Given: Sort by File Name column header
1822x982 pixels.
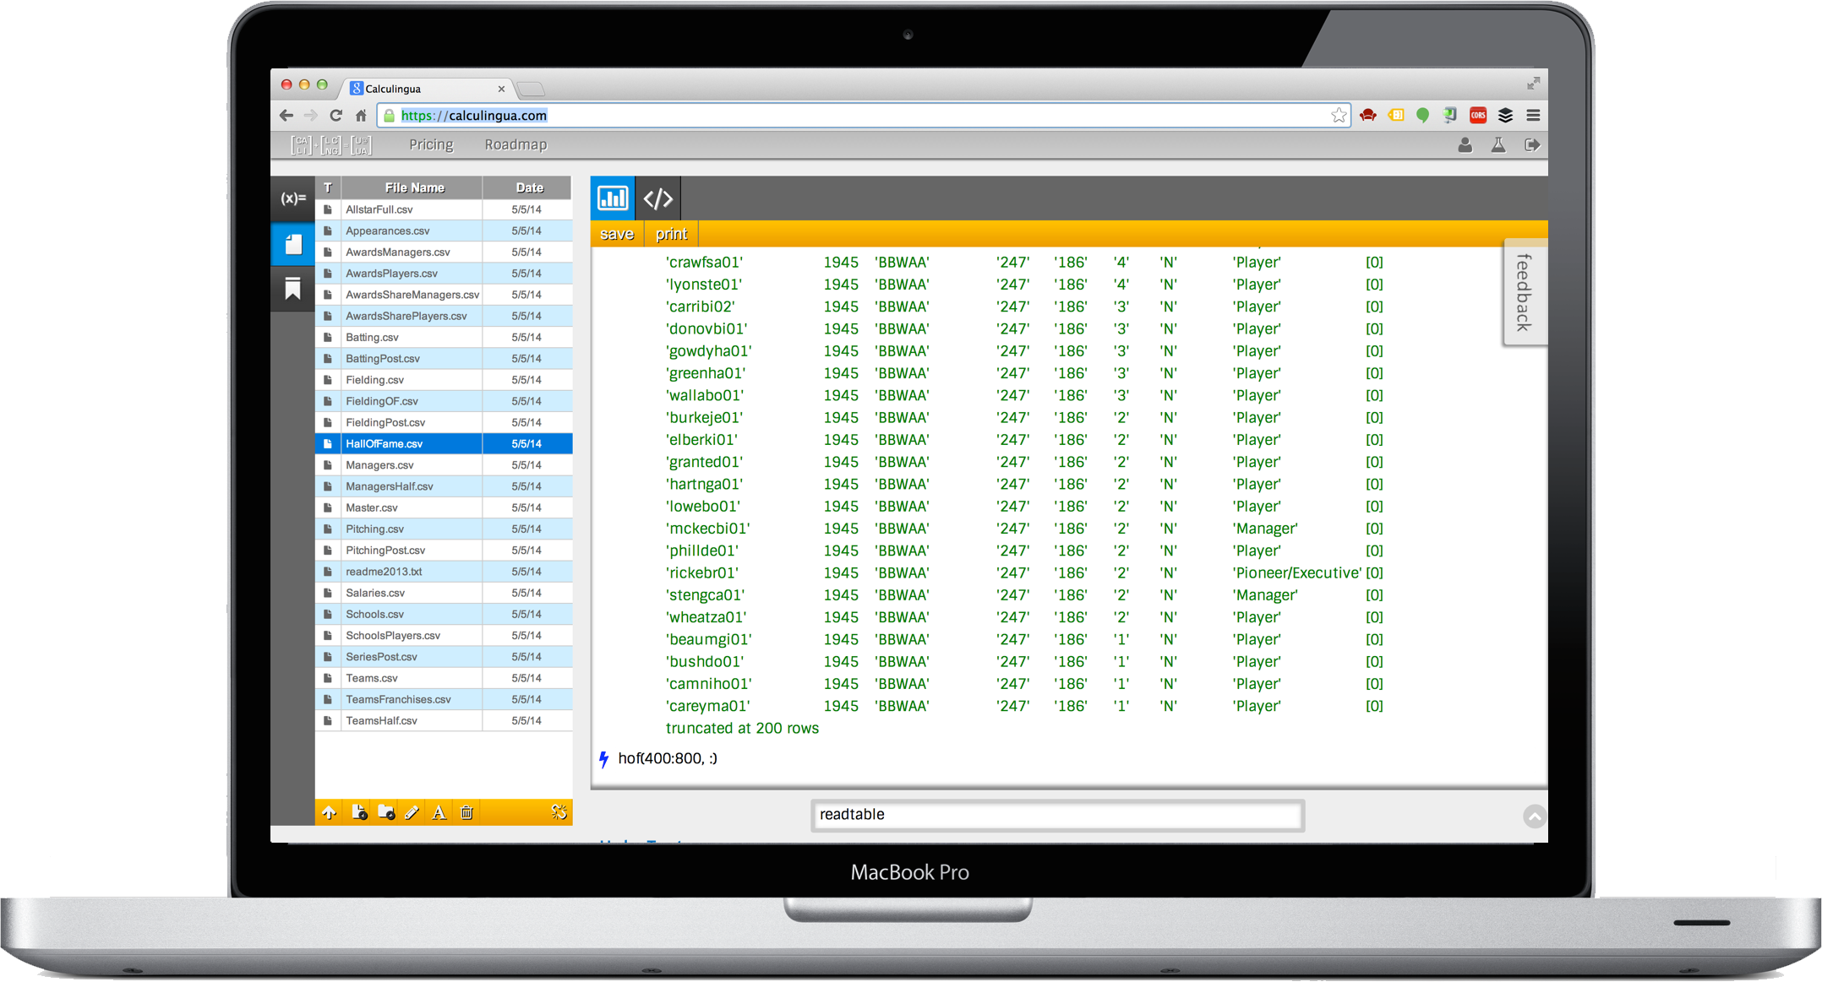Looking at the screenshot, I should (414, 187).
